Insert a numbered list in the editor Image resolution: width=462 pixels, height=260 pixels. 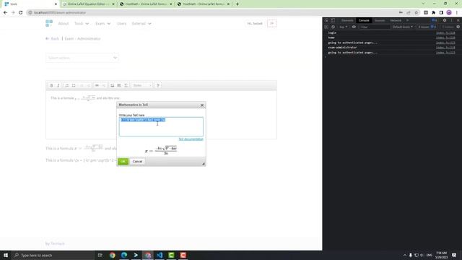(67, 85)
